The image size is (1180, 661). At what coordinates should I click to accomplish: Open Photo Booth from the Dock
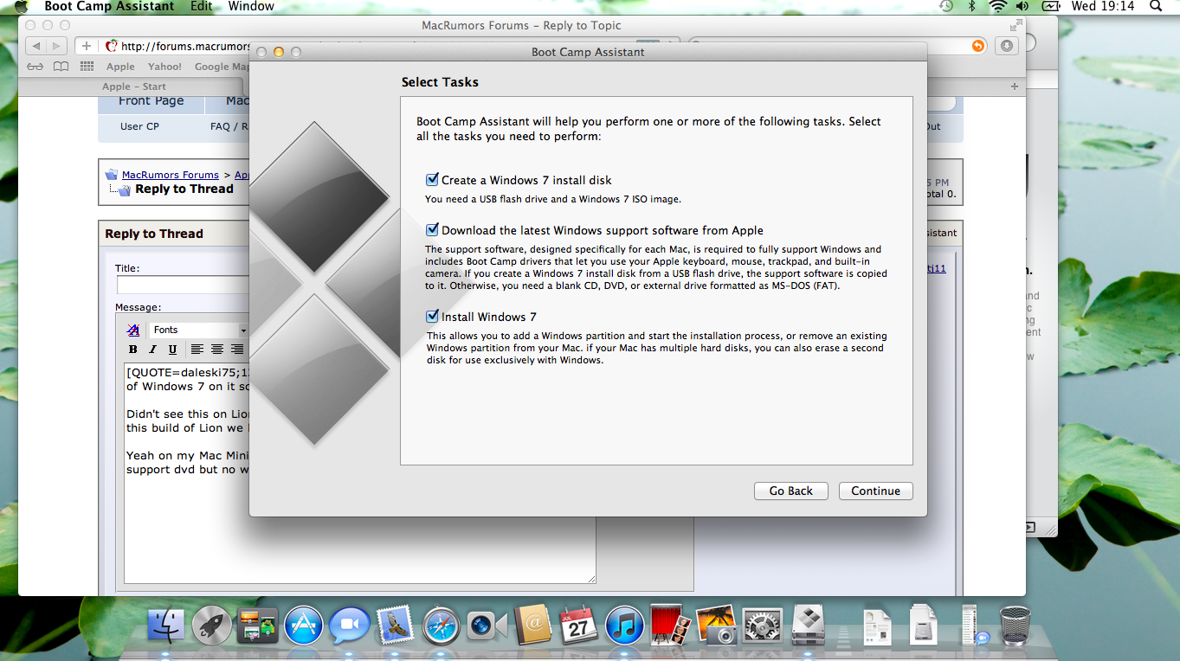point(671,625)
